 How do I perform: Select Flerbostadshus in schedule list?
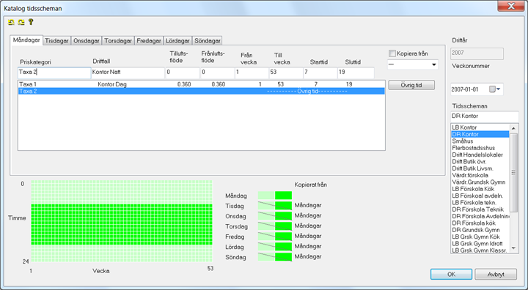click(480, 148)
